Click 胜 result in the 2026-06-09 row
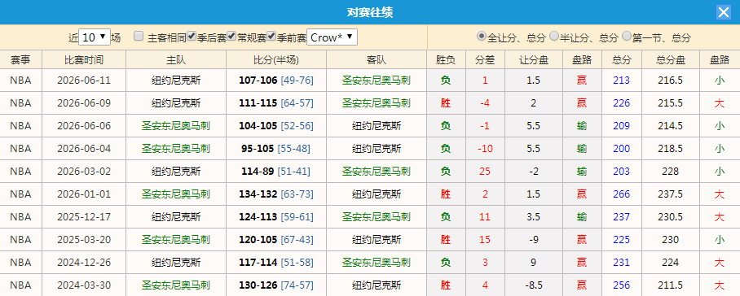Image resolution: width=740 pixels, height=296 pixels. pos(446,103)
